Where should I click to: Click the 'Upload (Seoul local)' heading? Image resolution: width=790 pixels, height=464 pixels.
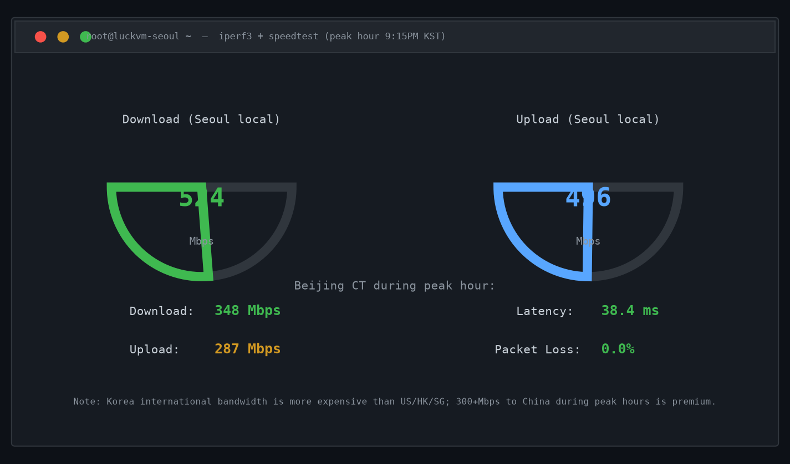[588, 120]
